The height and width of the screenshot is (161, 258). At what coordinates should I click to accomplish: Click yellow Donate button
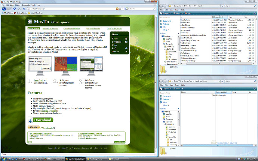[34, 127]
